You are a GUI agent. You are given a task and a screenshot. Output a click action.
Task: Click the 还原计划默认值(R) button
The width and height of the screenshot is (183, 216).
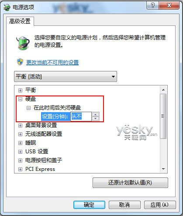point(130,183)
